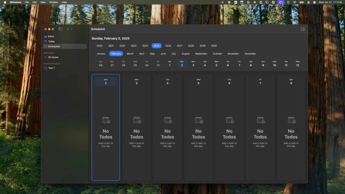Viewport: 345px width, 194px height.
Task: Open Today in the sidebar
Action: tap(65, 41)
